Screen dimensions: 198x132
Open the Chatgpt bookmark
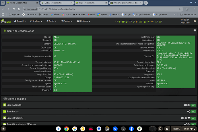point(43,15)
